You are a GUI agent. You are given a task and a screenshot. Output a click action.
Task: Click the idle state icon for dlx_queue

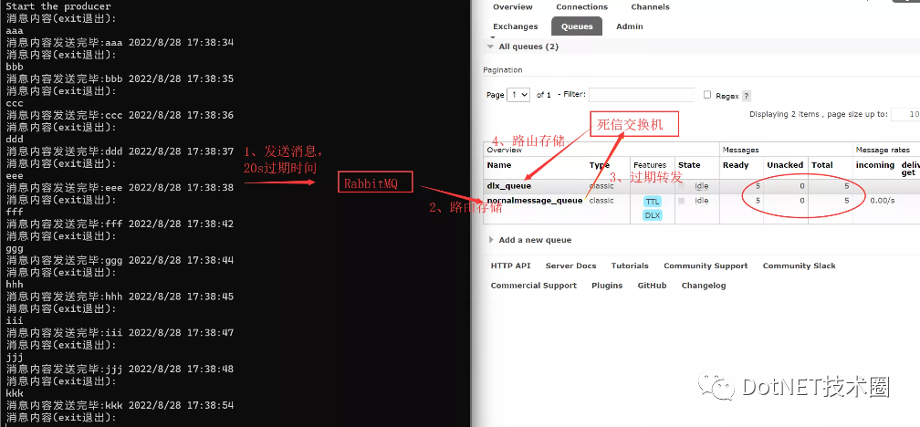point(681,186)
